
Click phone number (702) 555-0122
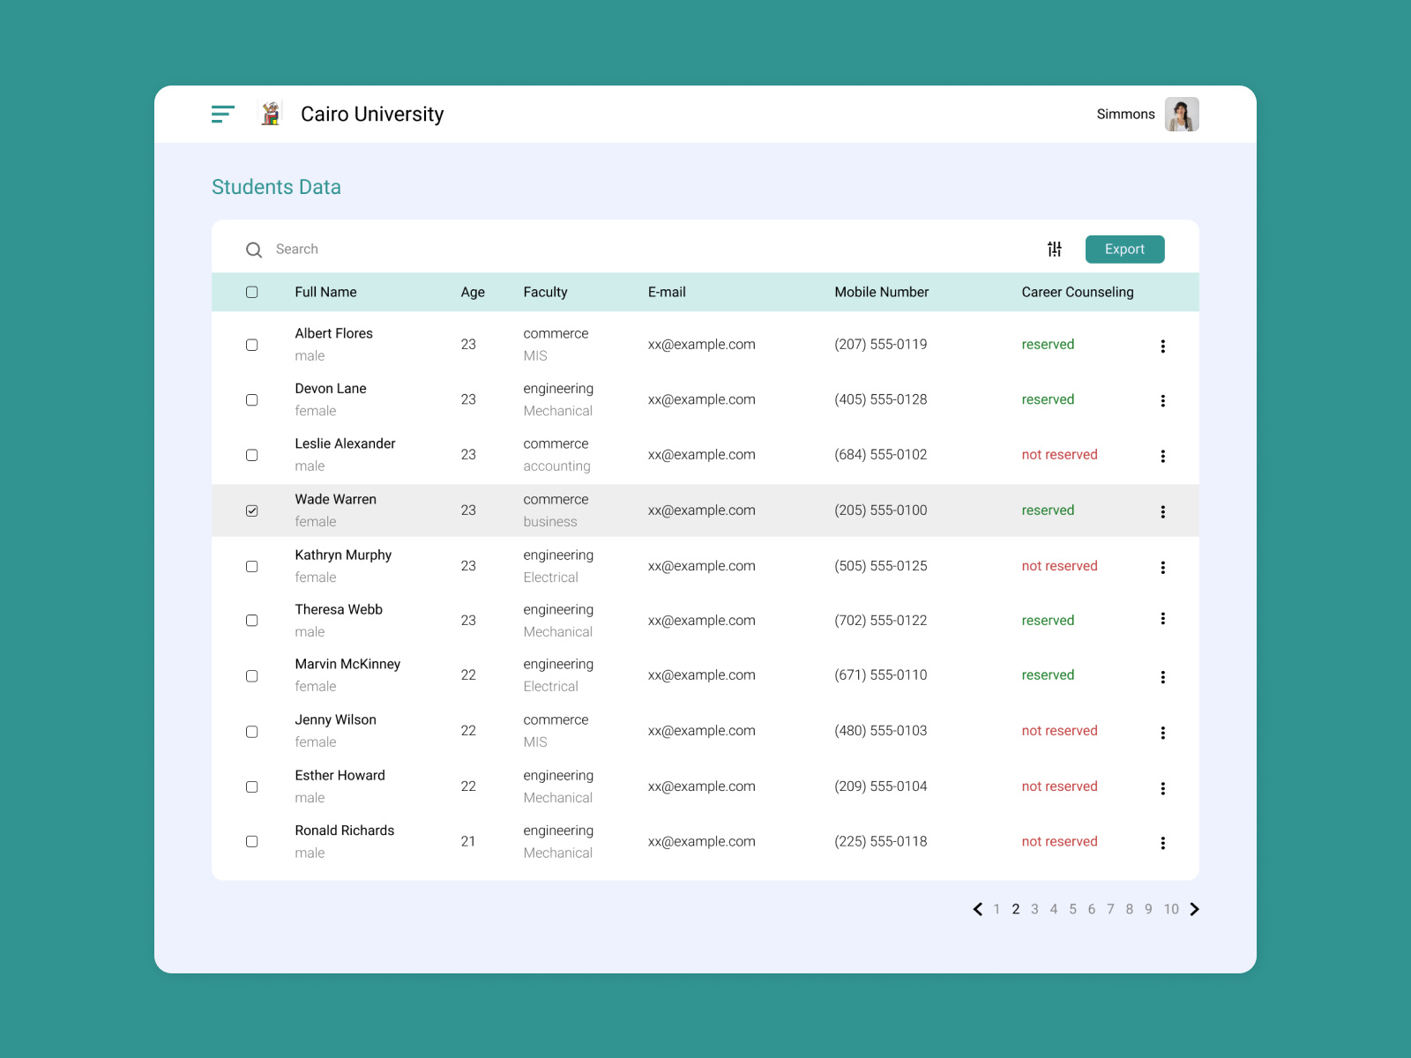coord(881,621)
